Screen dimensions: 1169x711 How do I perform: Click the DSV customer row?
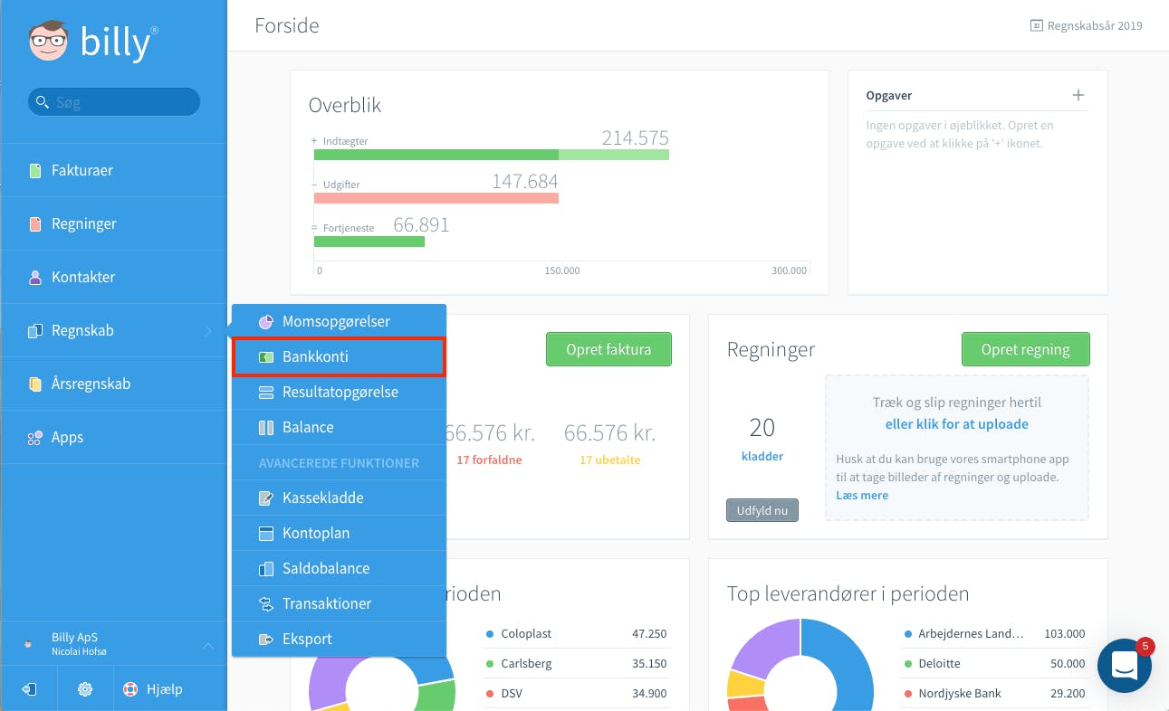point(576,693)
